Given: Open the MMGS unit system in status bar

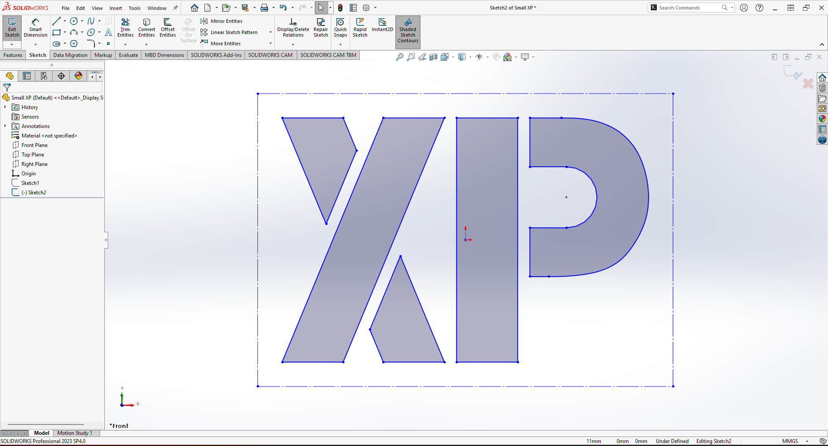Looking at the screenshot, I should tap(790, 441).
